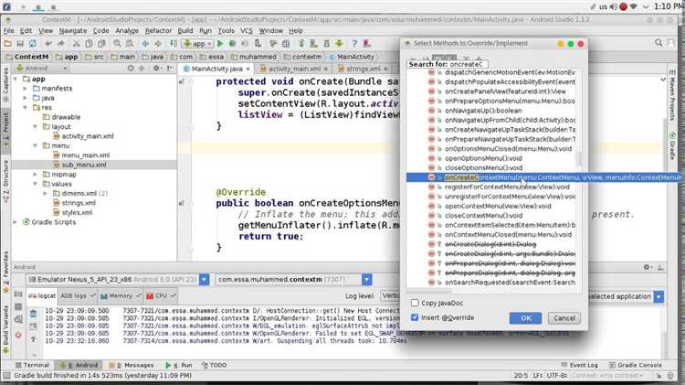The image size is (685, 385).
Task: Open the app run configuration dropdown
Action: pos(198,44)
